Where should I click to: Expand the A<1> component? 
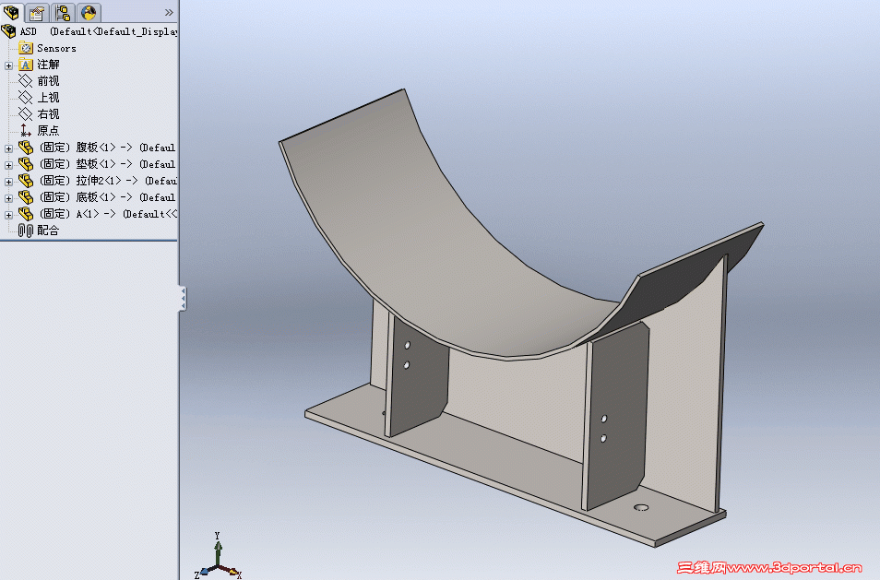click(x=8, y=215)
